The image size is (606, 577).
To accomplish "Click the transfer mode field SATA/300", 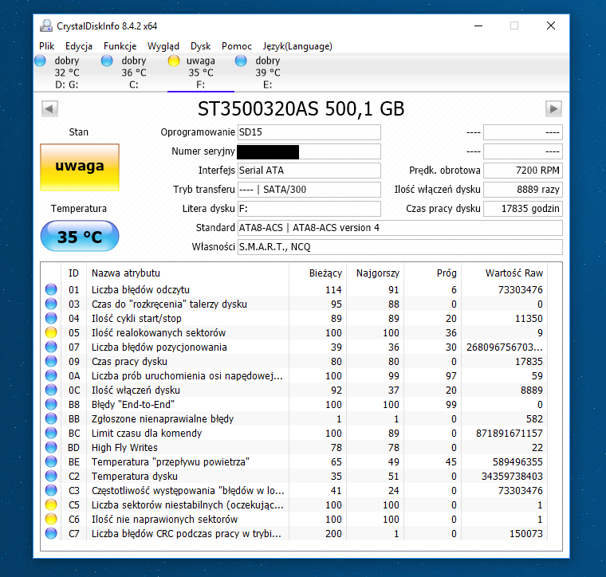I will pyautogui.click(x=309, y=190).
